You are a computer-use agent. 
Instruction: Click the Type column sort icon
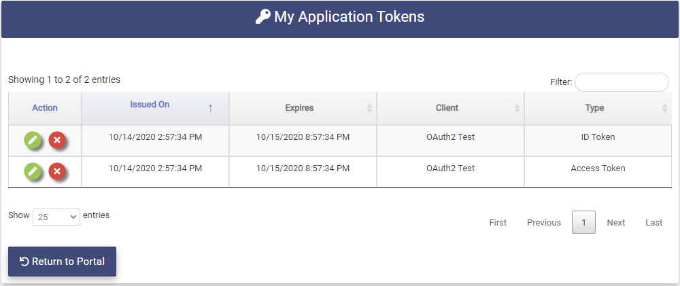click(664, 108)
